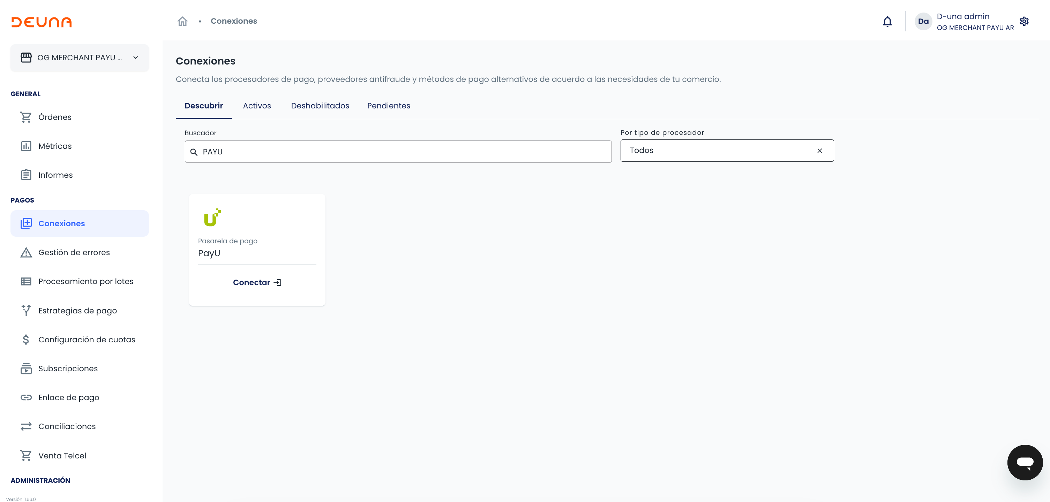Switch to the Deshabilitados tab

[320, 106]
